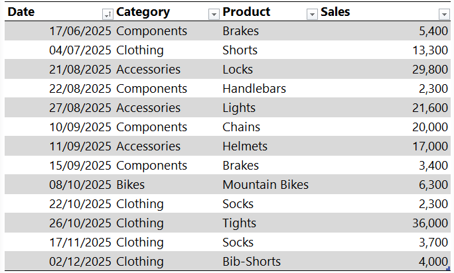
Task: Select the 36,000 sales value
Action: point(429,223)
